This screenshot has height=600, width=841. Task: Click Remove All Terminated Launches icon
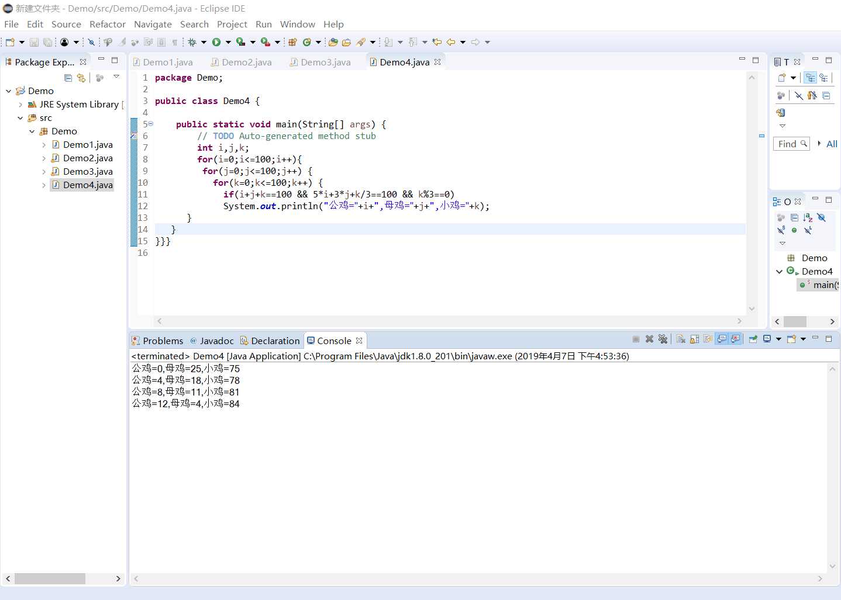click(663, 339)
